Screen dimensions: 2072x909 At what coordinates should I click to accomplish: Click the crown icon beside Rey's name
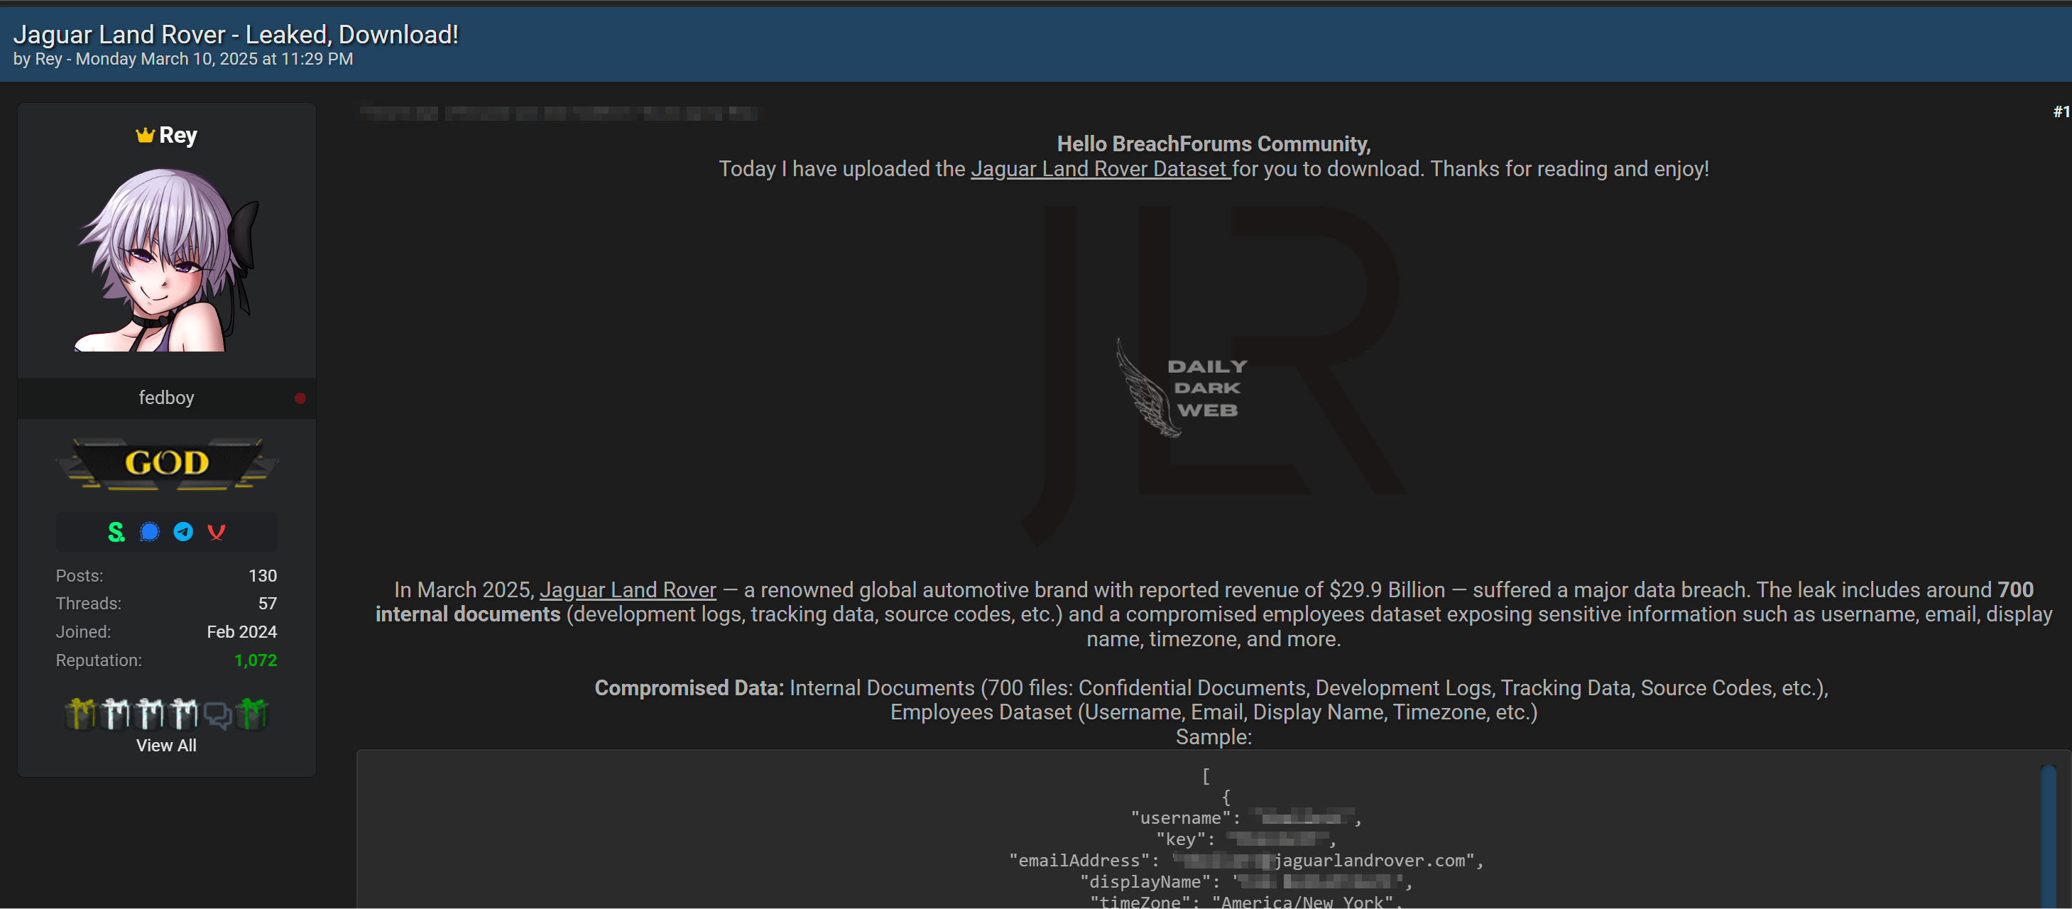pos(145,135)
